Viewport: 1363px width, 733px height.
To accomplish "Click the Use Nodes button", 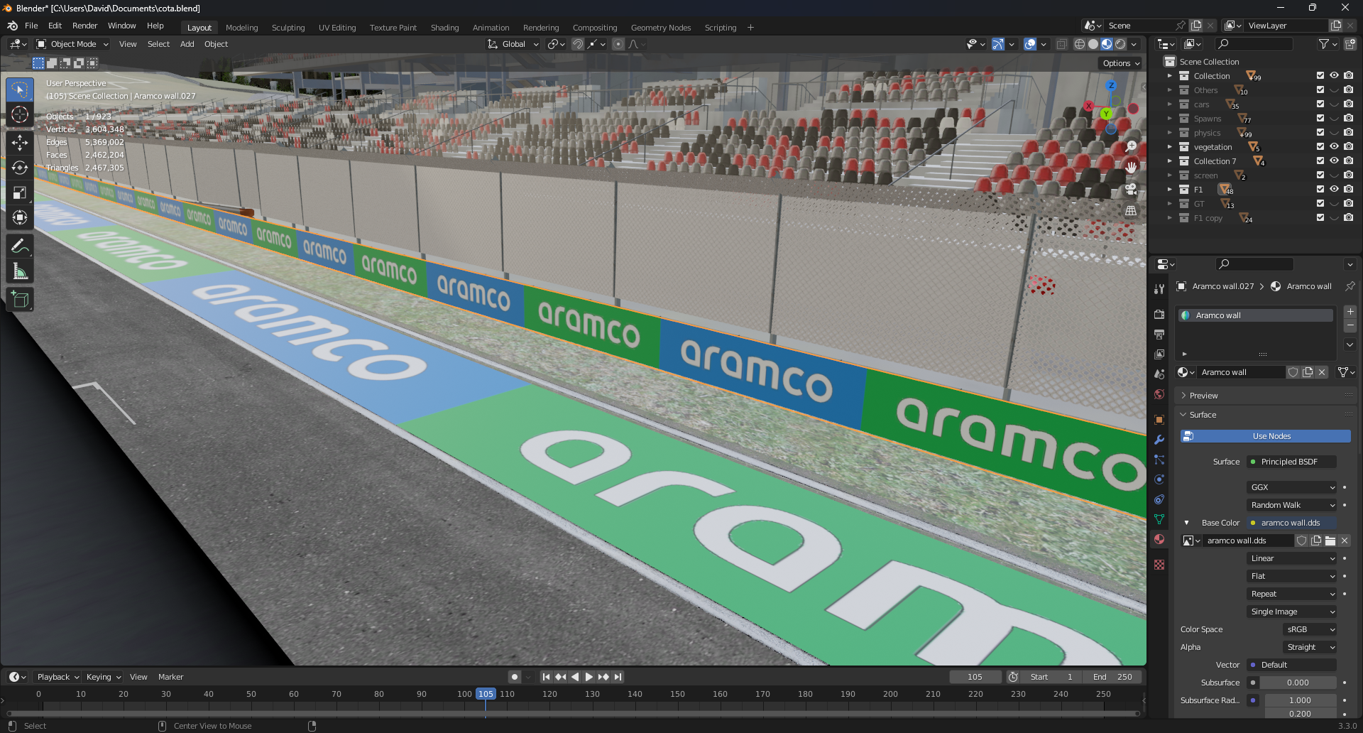I will click(1266, 436).
